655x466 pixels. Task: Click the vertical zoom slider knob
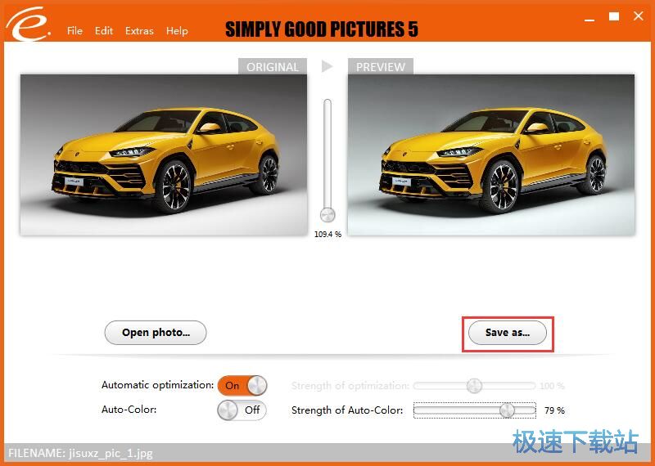click(327, 215)
